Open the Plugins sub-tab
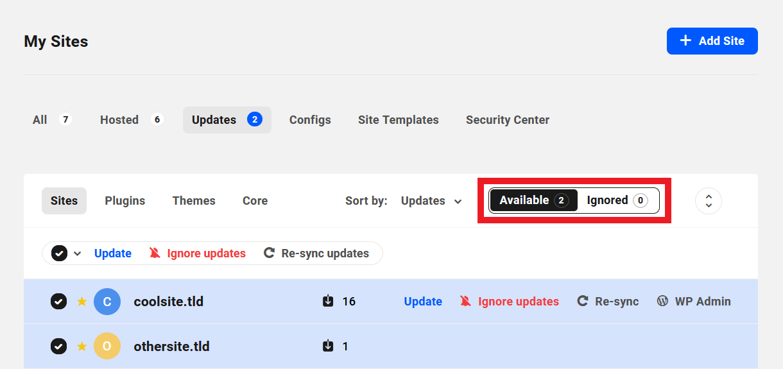The width and height of the screenshot is (783, 369). coord(125,201)
